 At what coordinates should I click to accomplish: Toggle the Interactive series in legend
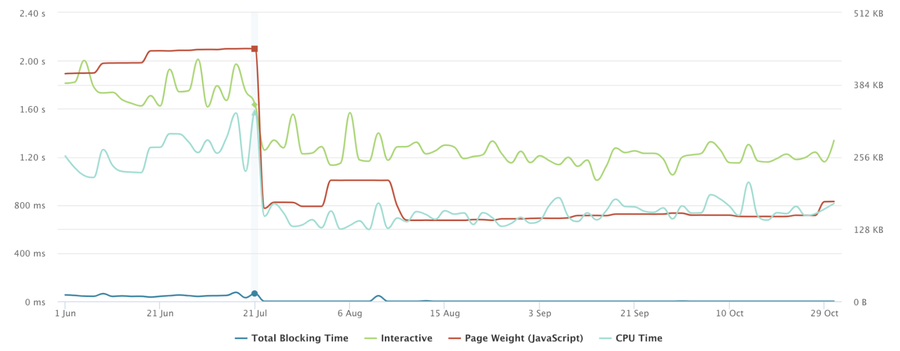coord(398,338)
